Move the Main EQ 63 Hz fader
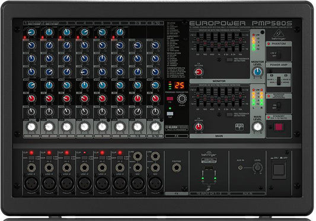Viewport: 316px width, 221px height. (197, 96)
